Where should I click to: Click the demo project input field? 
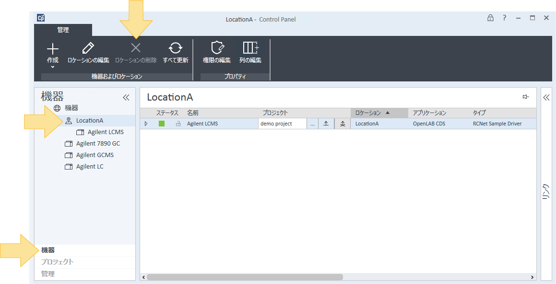pyautogui.click(x=282, y=124)
